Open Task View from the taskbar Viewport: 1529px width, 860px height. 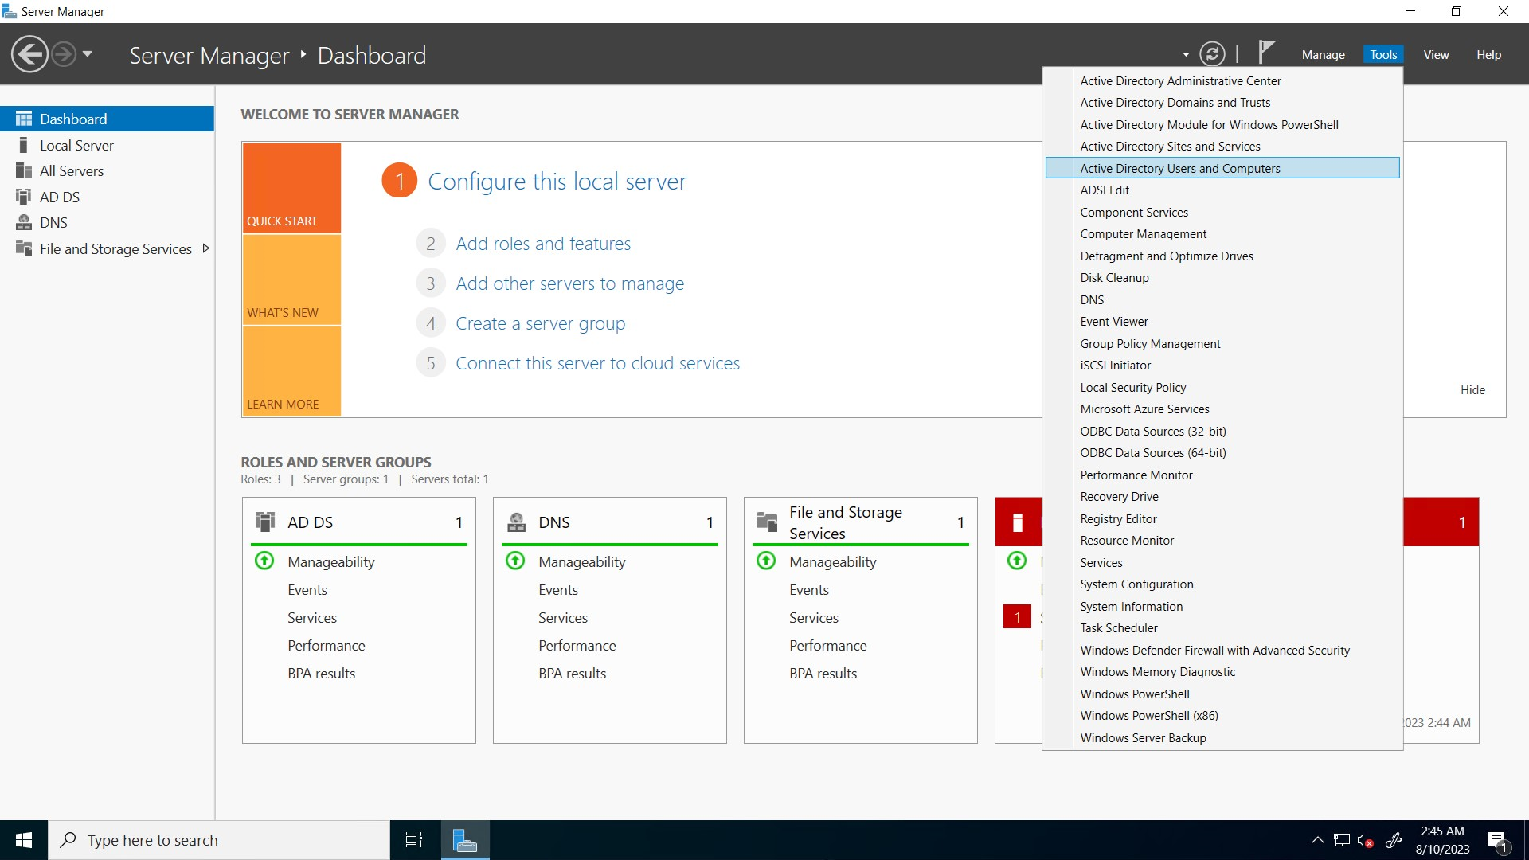tap(414, 840)
